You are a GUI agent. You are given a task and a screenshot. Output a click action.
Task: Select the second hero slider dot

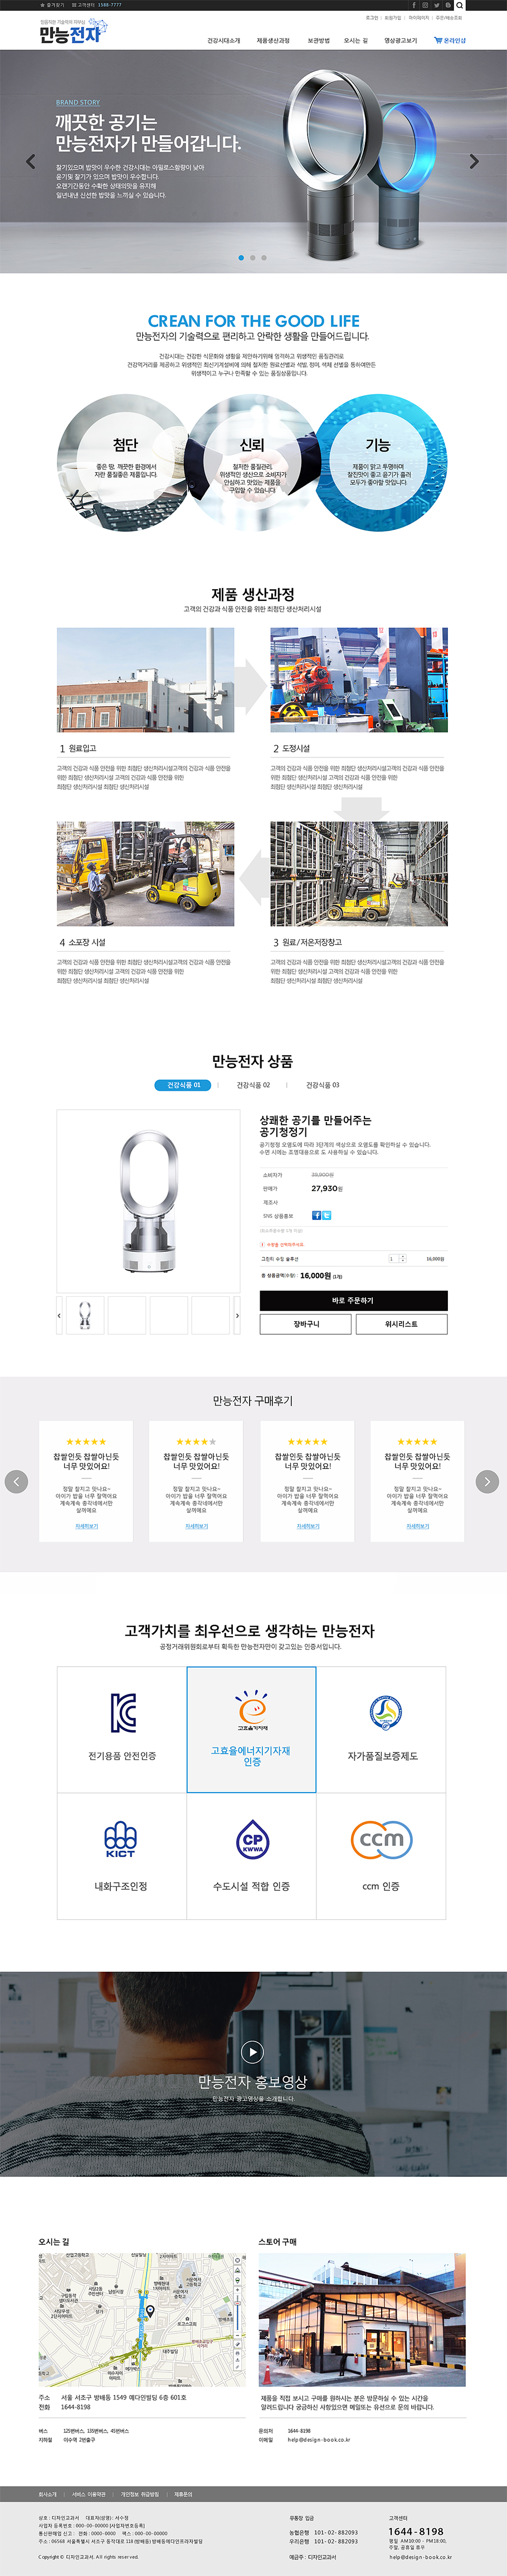coord(252,258)
